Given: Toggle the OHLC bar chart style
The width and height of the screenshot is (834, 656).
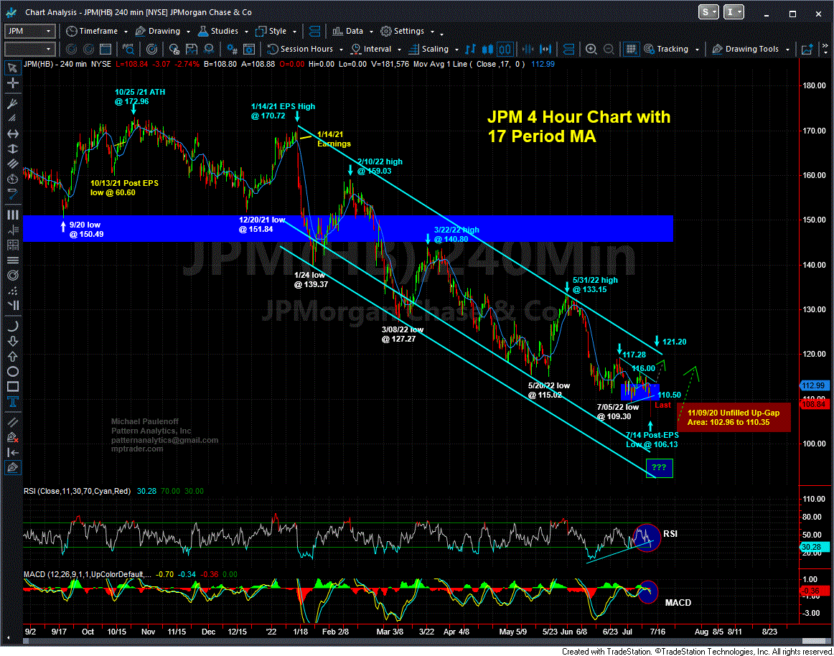Looking at the screenshot, I should tap(470, 49).
